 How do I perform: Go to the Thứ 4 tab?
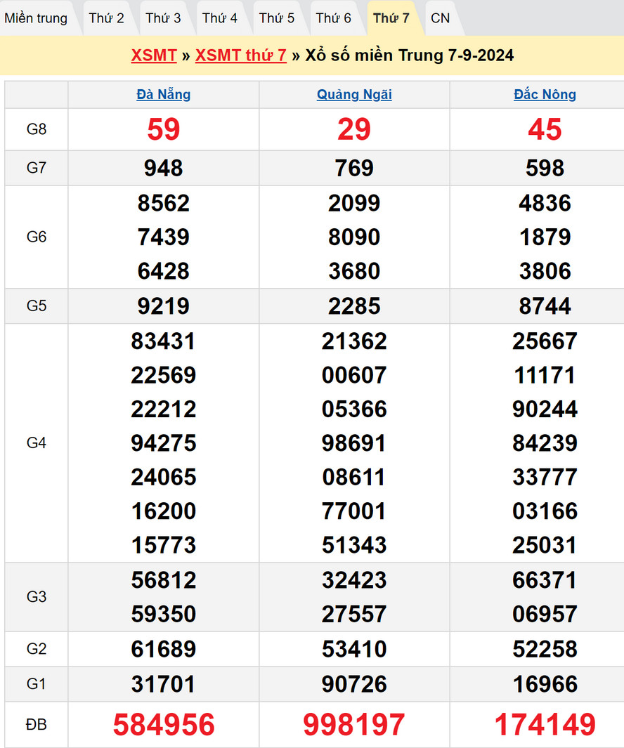(x=220, y=18)
